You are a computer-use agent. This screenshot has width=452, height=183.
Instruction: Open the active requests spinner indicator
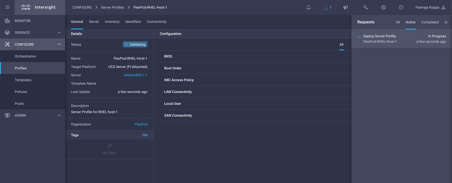(326, 7)
